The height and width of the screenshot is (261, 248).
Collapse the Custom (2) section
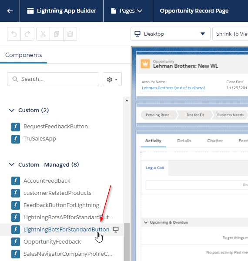tap(12, 110)
